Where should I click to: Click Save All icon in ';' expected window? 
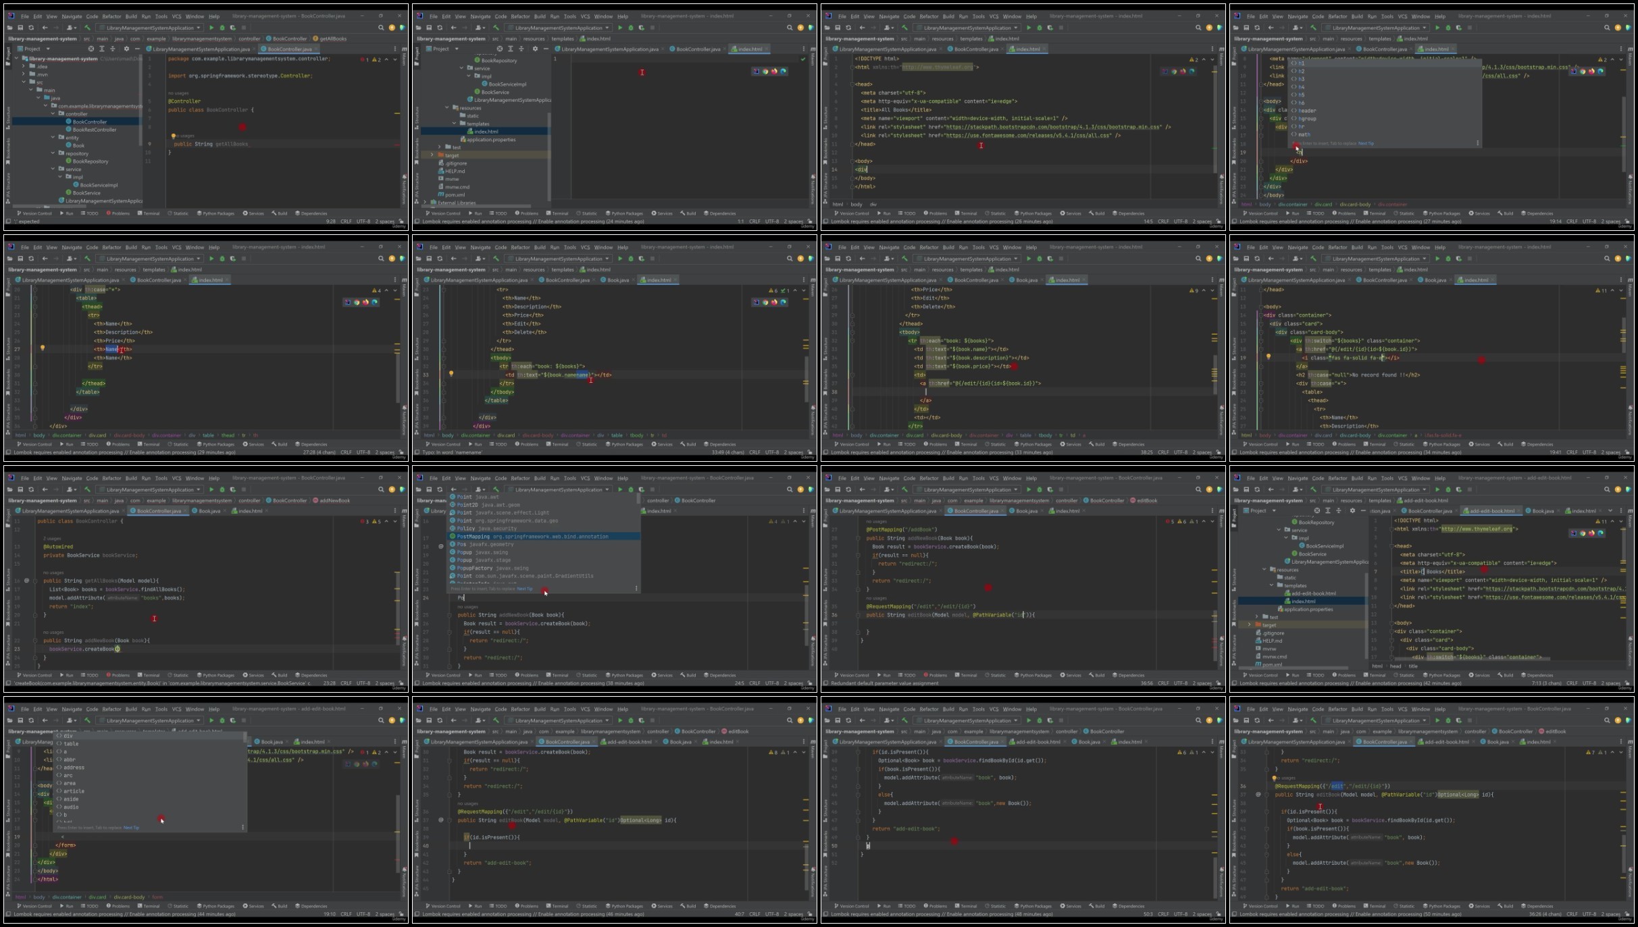point(20,28)
